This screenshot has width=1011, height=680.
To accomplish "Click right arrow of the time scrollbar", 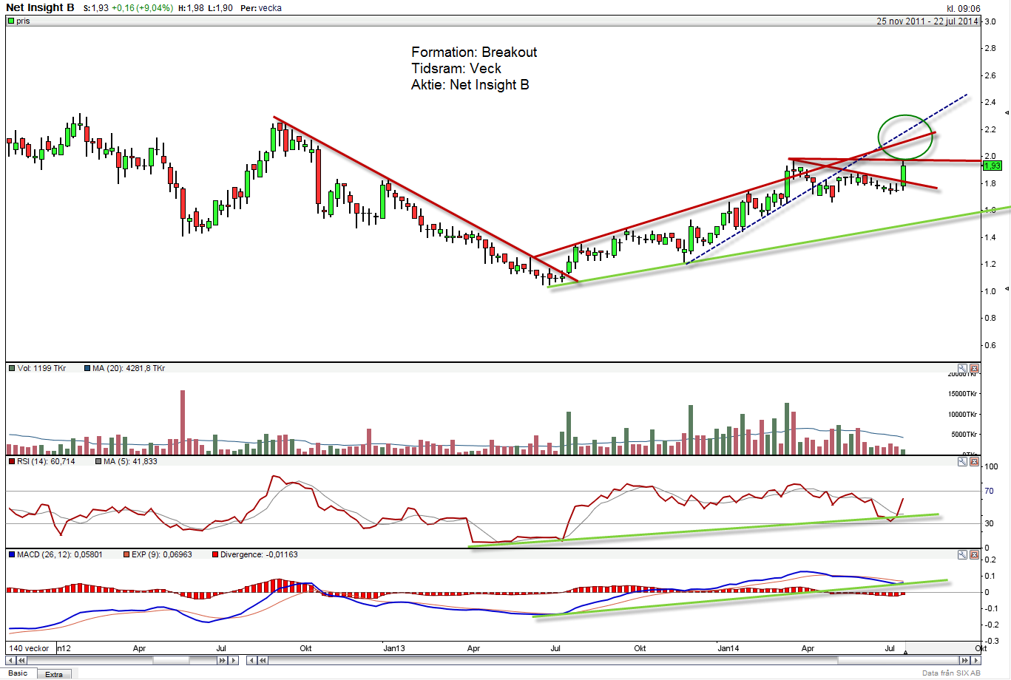I will (x=976, y=660).
